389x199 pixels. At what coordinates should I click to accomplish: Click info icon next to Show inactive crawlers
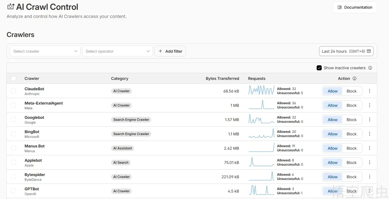tap(370, 68)
